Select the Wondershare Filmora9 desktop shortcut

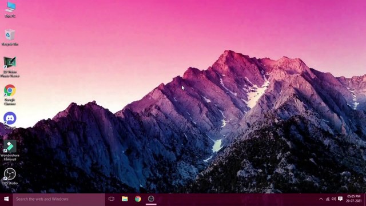[x=10, y=150]
